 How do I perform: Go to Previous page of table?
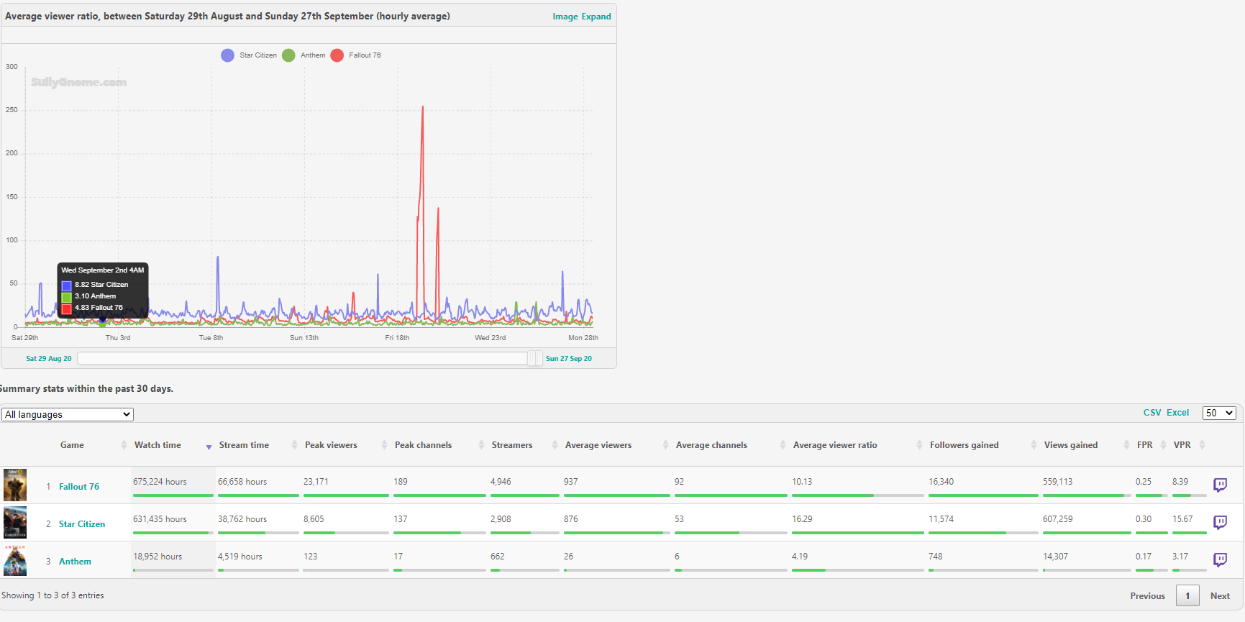(1147, 596)
